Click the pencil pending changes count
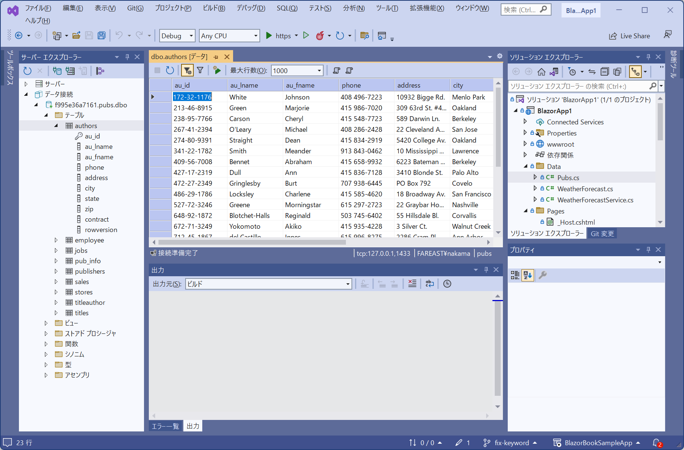Viewport: 684px width, 450px height. point(463,443)
